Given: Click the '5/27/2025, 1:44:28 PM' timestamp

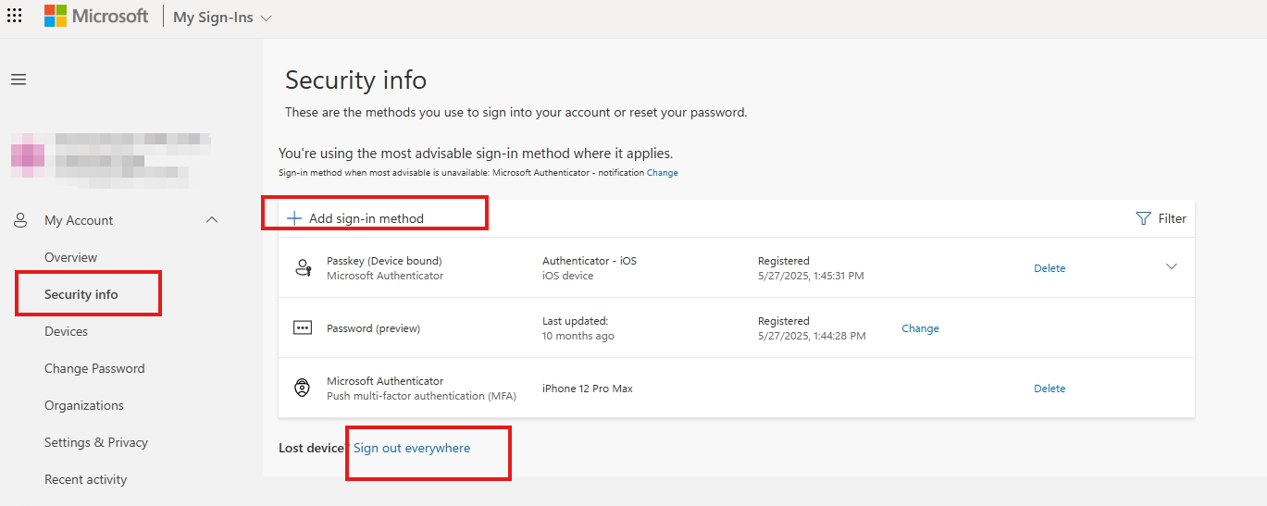Looking at the screenshot, I should click(812, 336).
